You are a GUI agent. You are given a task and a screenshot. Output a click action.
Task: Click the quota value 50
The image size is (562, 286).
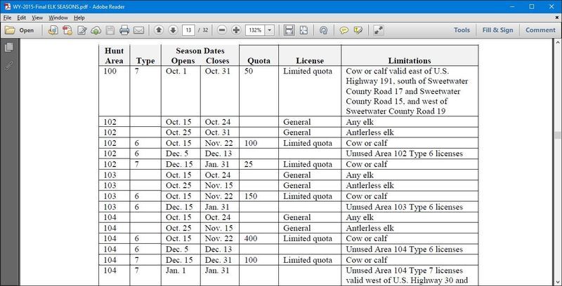(x=249, y=71)
